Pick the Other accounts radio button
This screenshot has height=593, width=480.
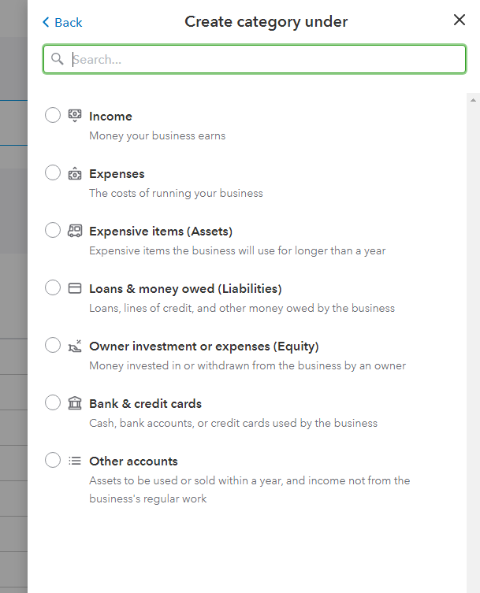click(53, 460)
